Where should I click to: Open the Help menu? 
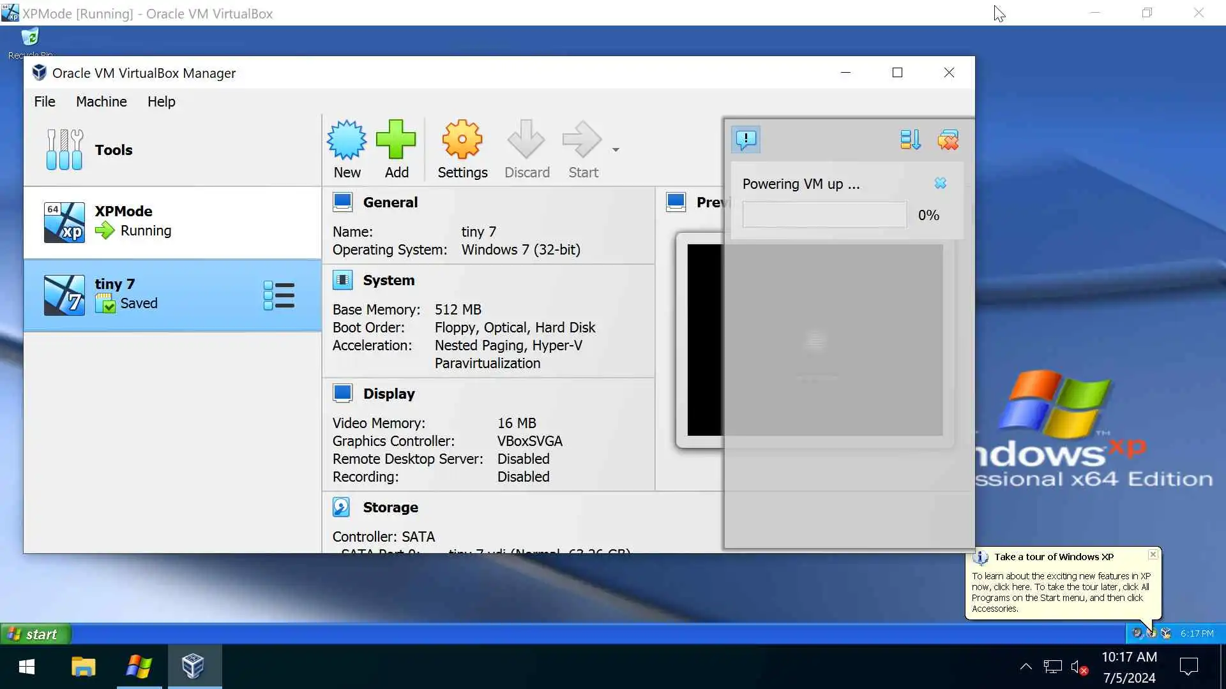161,101
